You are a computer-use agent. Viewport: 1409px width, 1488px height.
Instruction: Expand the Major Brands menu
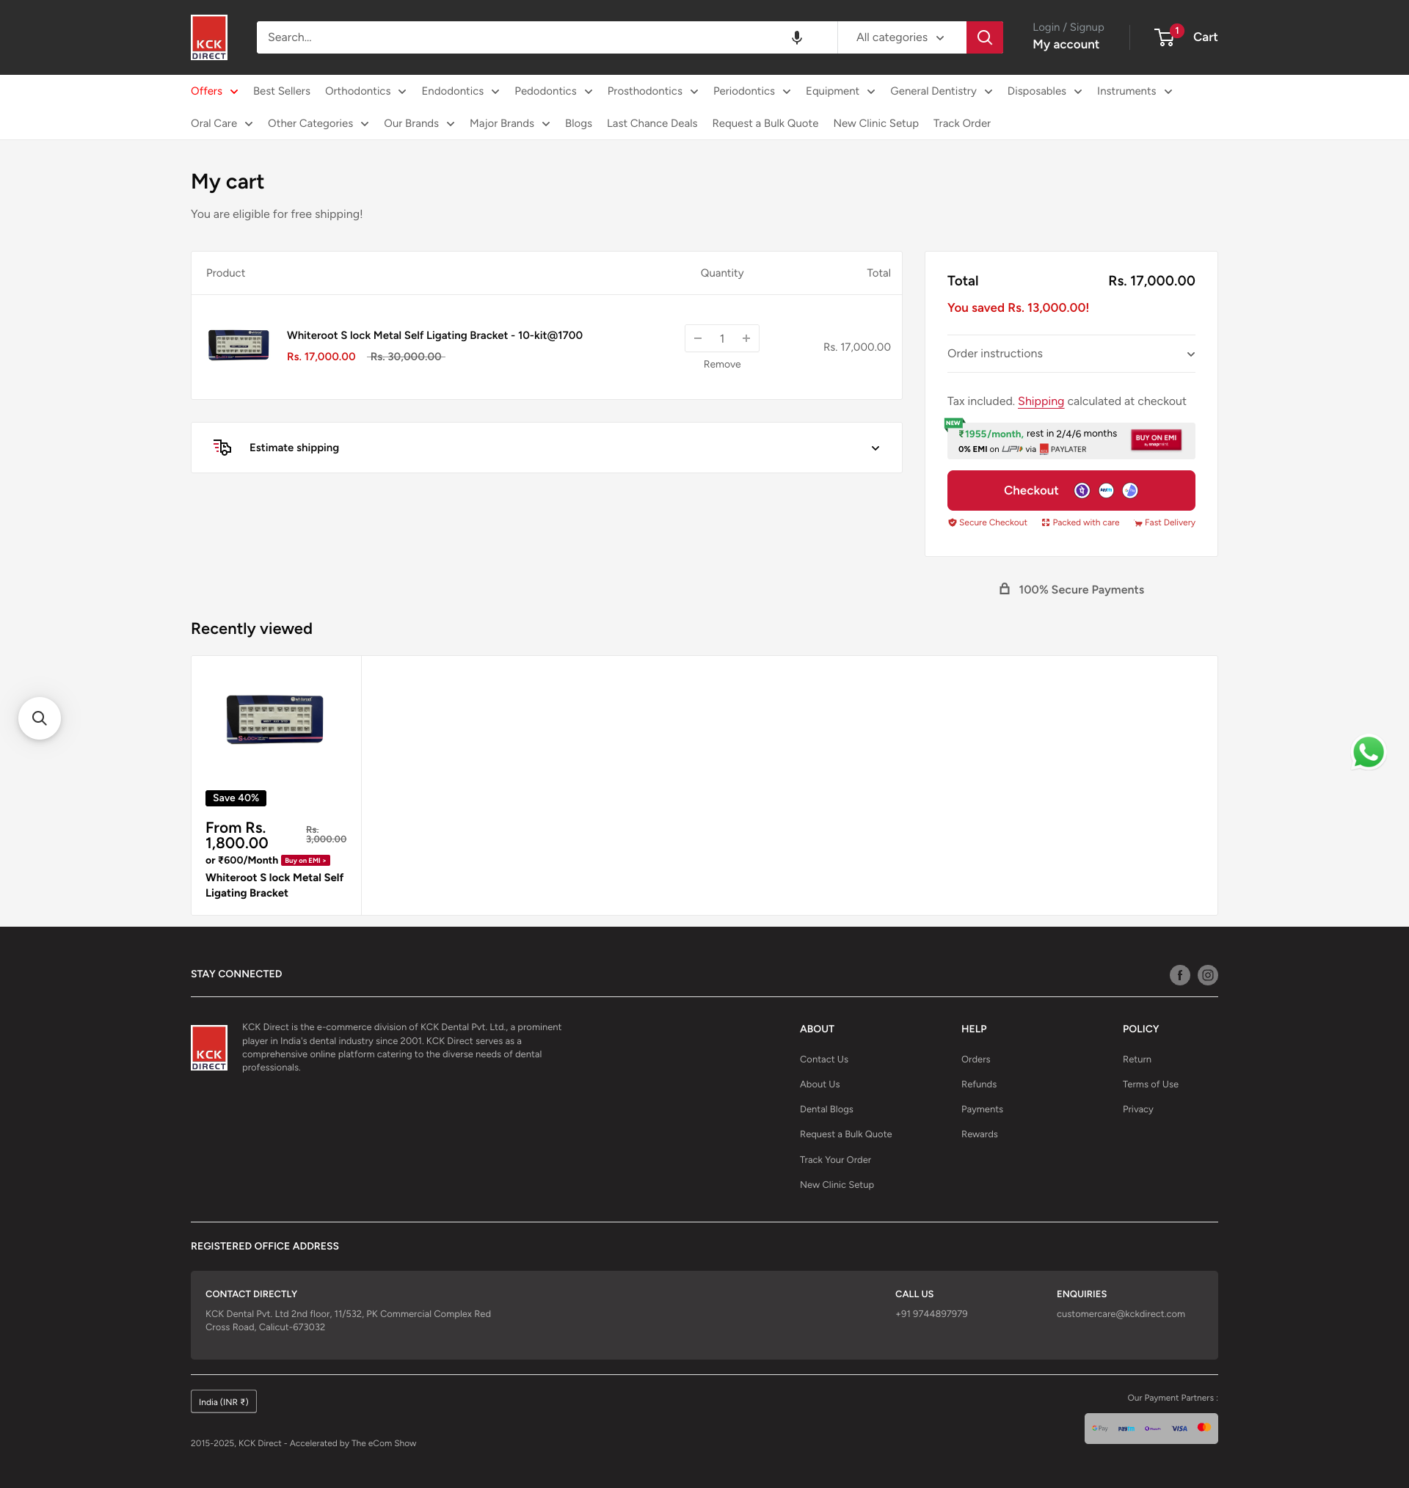[x=510, y=123]
